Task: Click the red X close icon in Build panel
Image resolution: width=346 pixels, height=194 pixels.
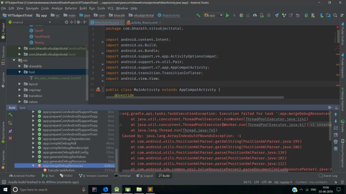Action: coord(10,138)
